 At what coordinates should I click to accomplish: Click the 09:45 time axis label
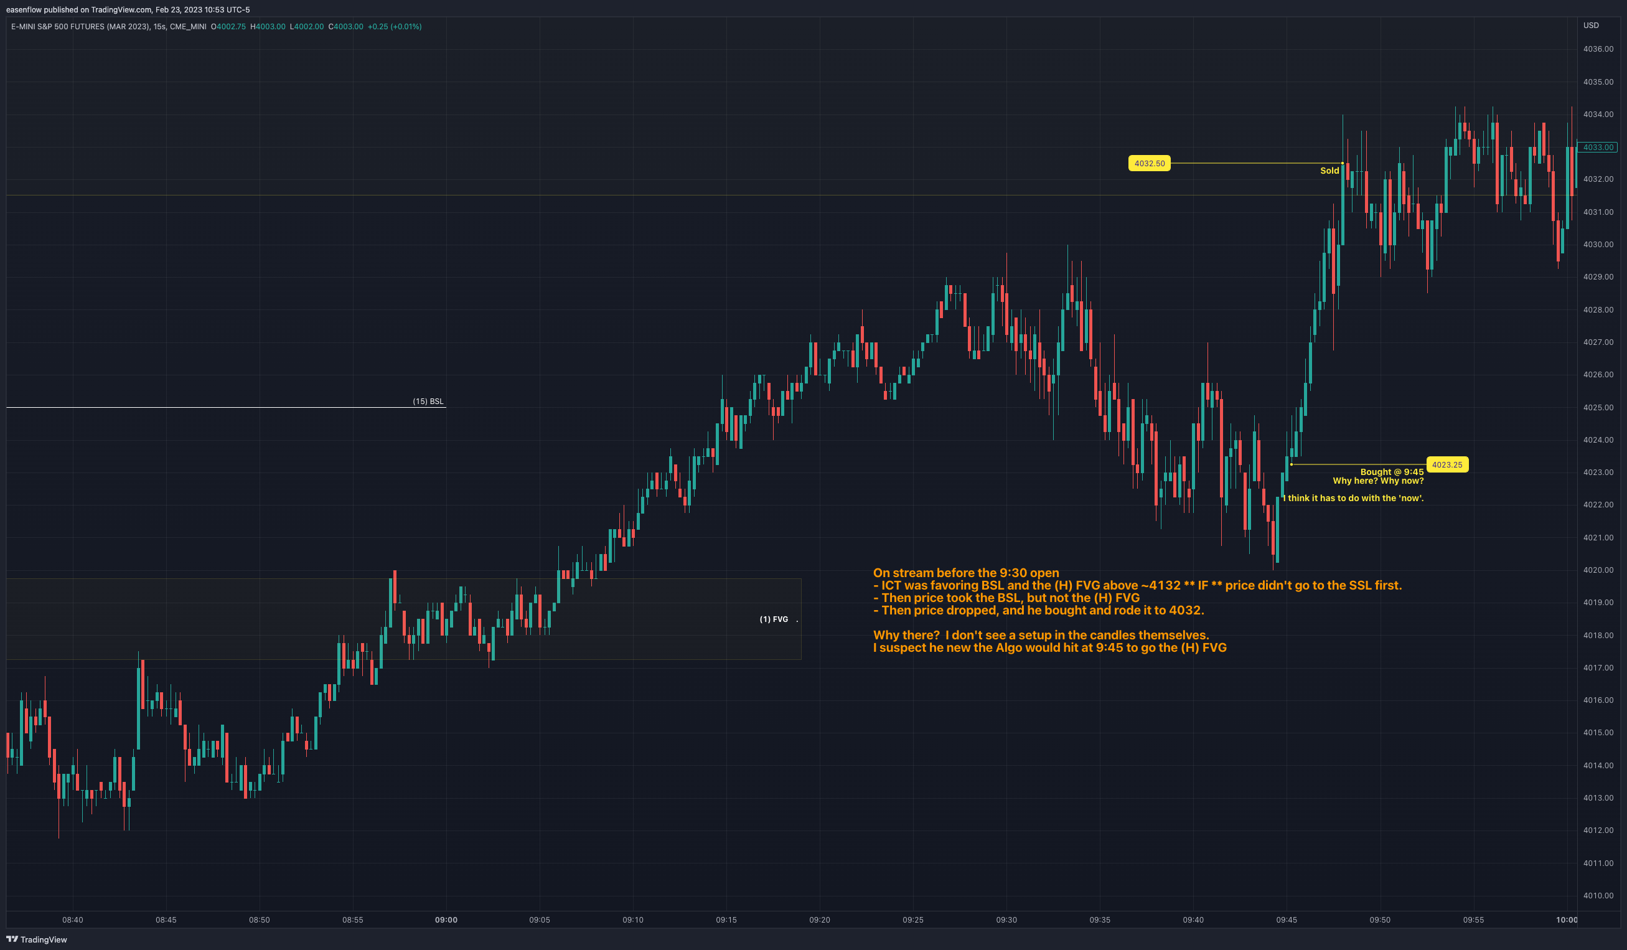[x=1287, y=919]
